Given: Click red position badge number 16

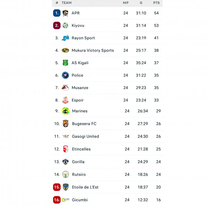Looking at the screenshot, I should tap(57, 200).
